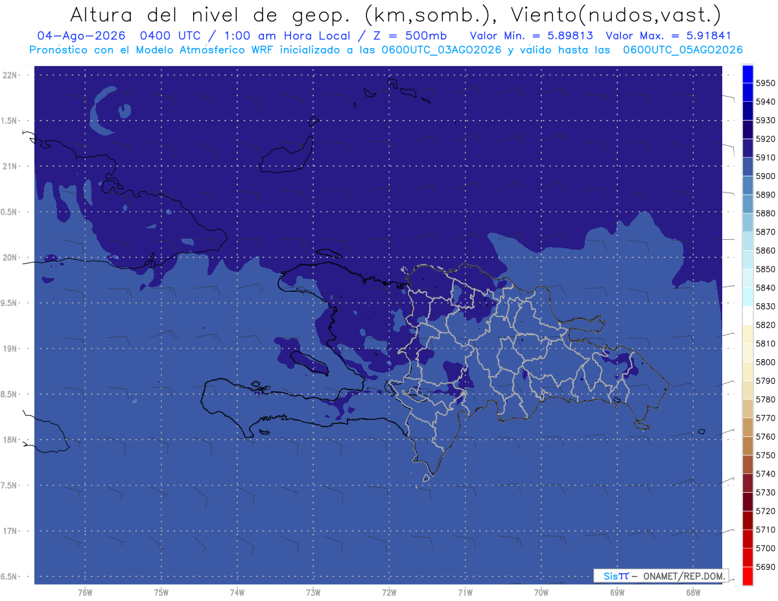Viewport: 778px width, 601px height.
Task: Click the '5860' color scale value
Action: pos(765,251)
